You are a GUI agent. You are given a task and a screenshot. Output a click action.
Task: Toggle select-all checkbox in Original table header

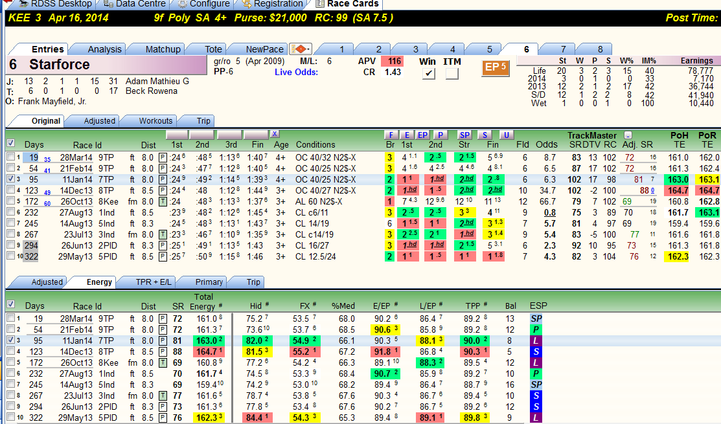point(10,143)
